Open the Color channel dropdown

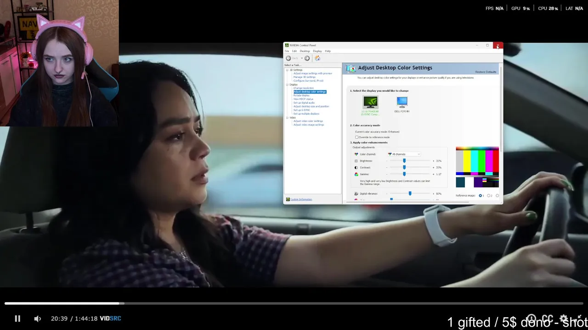point(404,154)
